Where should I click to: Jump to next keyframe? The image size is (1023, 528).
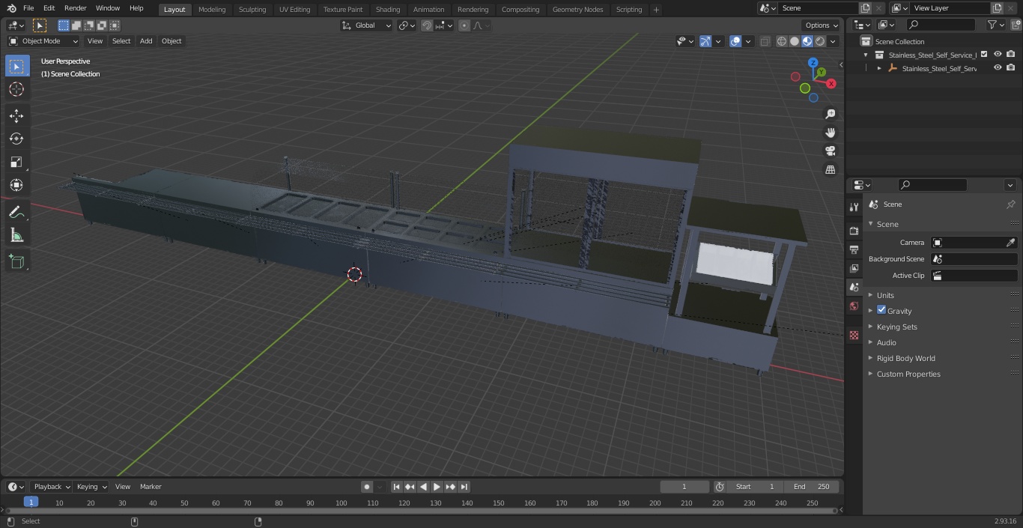click(450, 487)
